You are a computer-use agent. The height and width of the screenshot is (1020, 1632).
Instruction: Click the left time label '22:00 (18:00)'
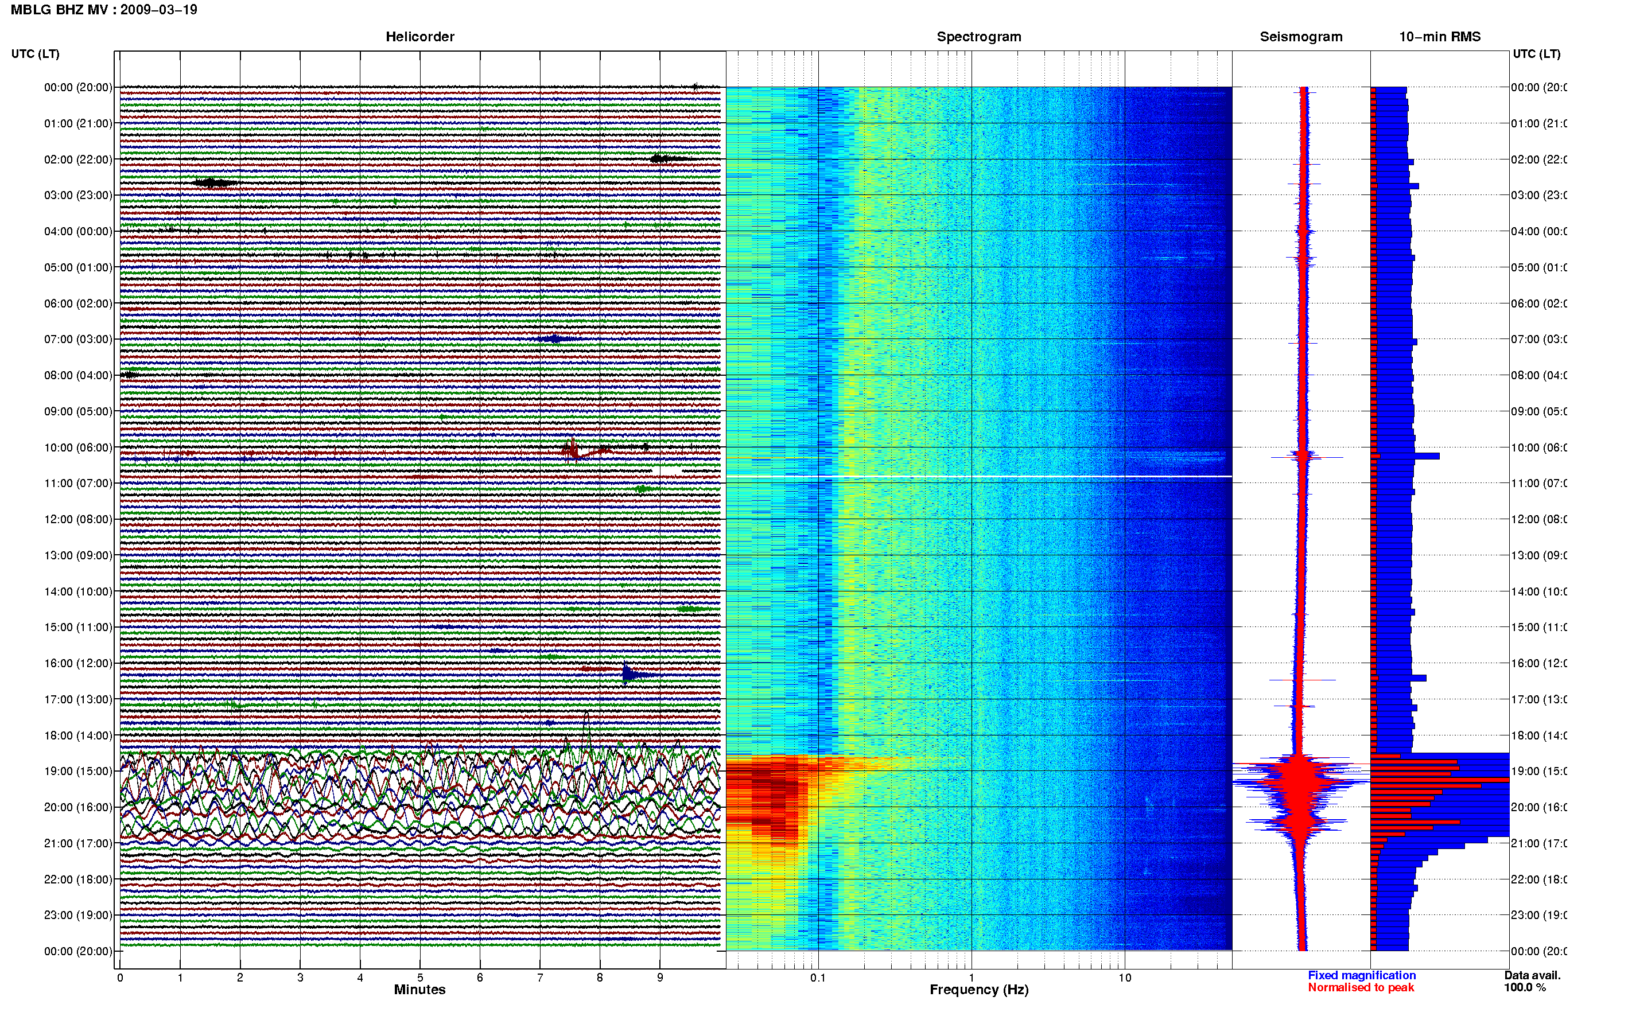coord(78,879)
